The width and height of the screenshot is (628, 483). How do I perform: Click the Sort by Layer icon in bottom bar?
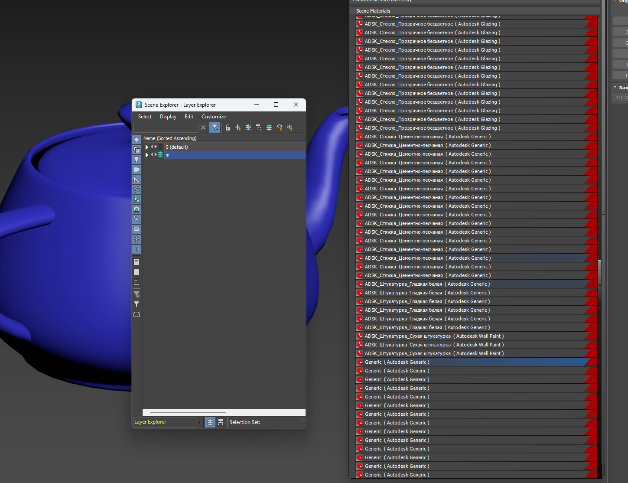pos(210,422)
